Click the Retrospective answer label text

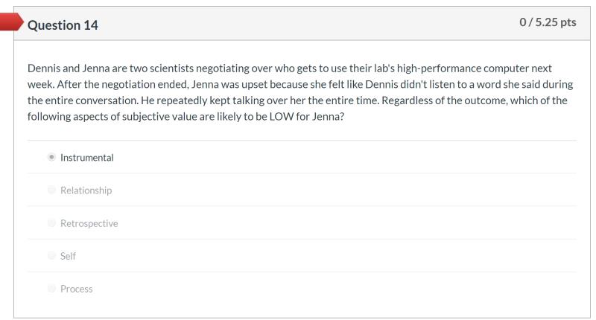click(x=89, y=223)
